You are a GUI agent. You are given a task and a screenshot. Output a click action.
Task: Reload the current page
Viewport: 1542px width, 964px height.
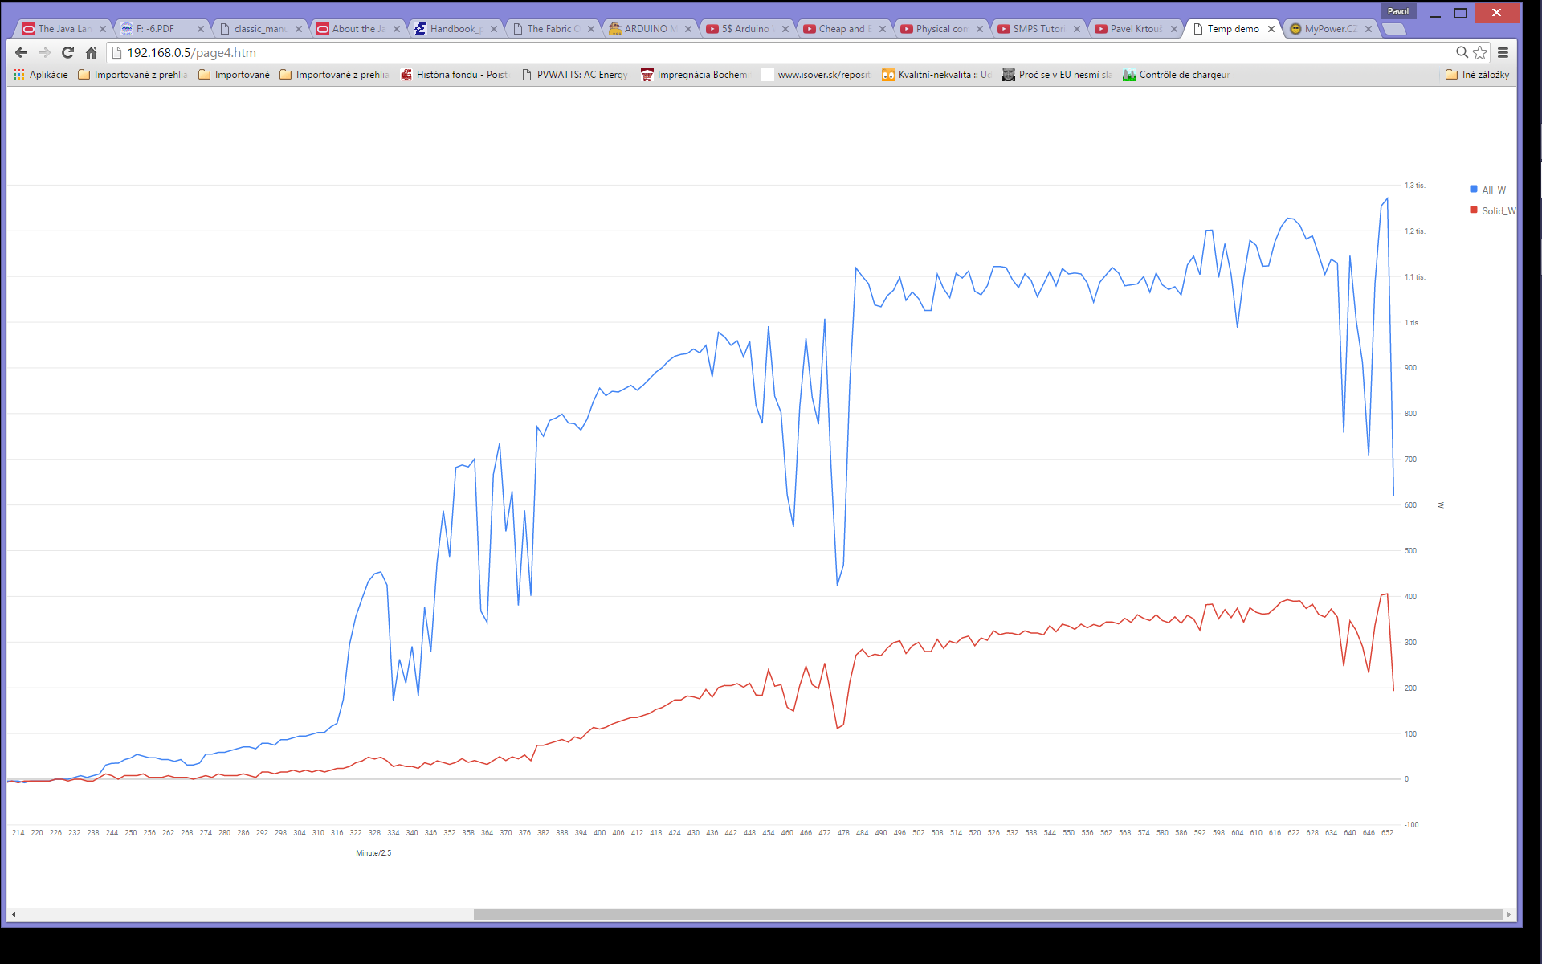click(68, 52)
